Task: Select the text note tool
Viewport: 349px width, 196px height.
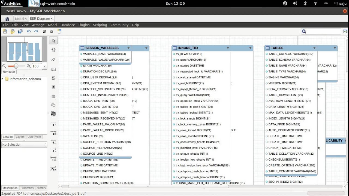Action: point(53,78)
